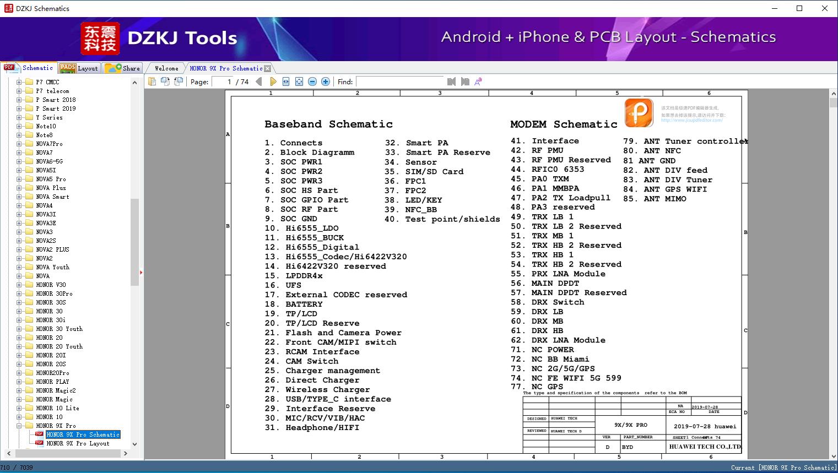The width and height of the screenshot is (838, 473).
Task: Select the NOVA6-5G folder
Action: coord(49,161)
